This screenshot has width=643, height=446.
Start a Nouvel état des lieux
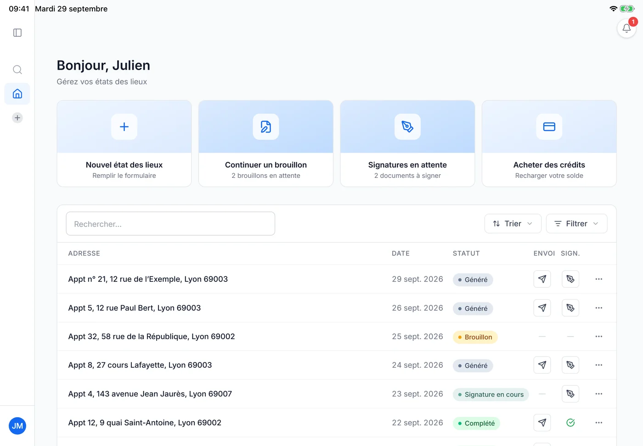124,143
